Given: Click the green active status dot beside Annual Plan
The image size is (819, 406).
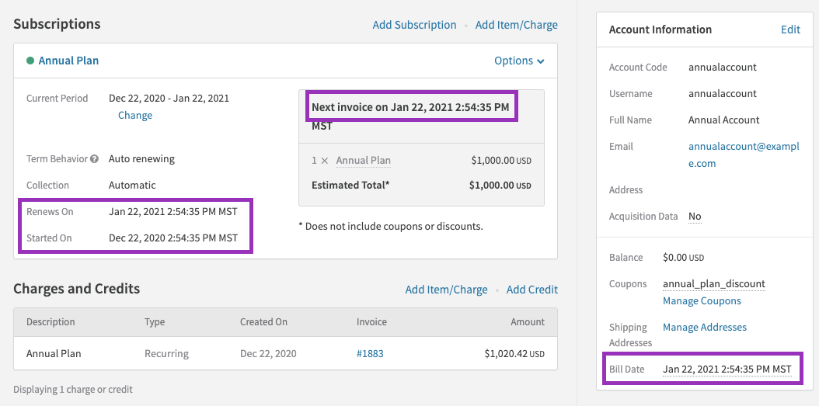Looking at the screenshot, I should tap(30, 61).
